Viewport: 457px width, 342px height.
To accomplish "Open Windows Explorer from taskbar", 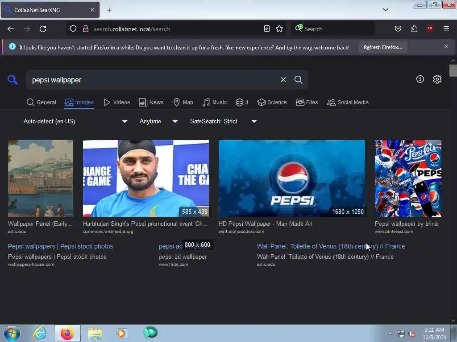I will 95,333.
